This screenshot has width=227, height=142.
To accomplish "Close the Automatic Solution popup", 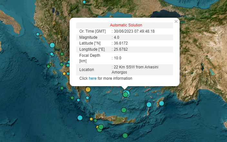I will 176,22.
